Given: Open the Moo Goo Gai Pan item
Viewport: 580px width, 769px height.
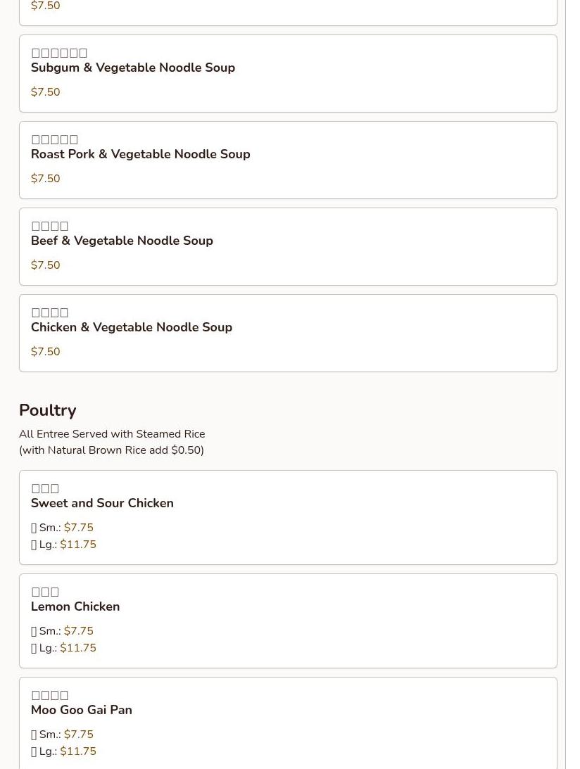Looking at the screenshot, I should coord(82,711).
